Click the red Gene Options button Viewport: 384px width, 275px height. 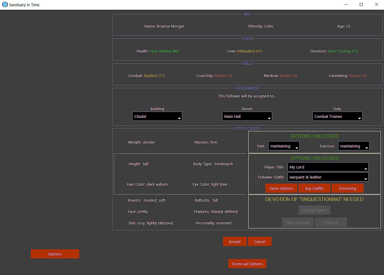tap(281, 188)
